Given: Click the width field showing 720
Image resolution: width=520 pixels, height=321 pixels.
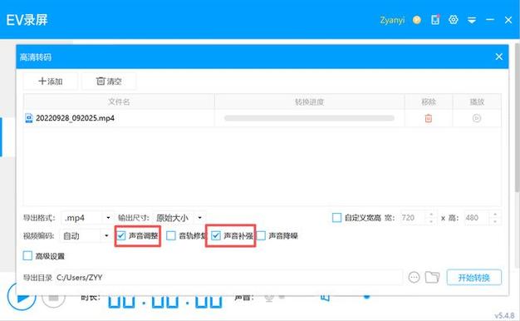Looking at the screenshot, I should point(414,218).
